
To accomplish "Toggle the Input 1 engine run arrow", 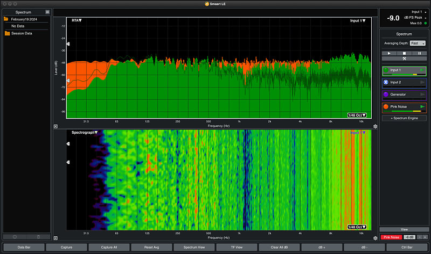I will click(x=422, y=70).
